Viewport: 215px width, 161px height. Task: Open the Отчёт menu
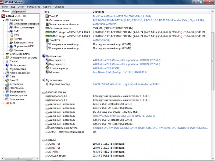tap(21, 6)
